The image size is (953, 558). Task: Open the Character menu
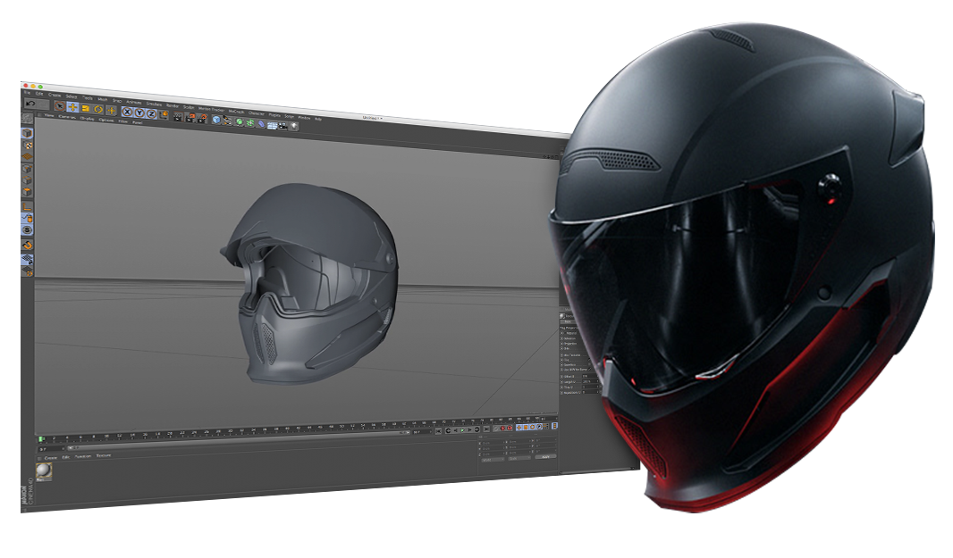point(257,113)
